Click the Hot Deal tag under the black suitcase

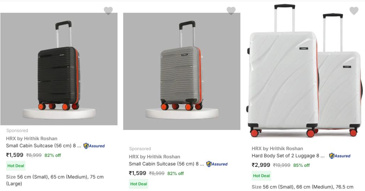point(16,166)
